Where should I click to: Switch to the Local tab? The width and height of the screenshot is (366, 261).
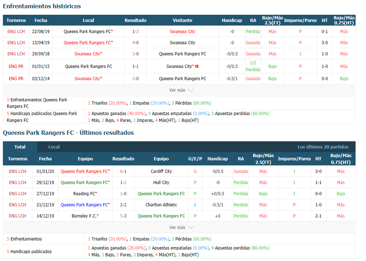pyautogui.click(x=54, y=147)
